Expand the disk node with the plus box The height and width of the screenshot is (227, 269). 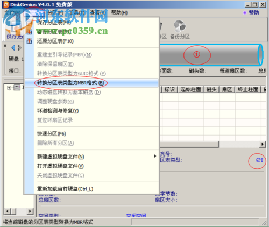pyautogui.click(x=9, y=88)
